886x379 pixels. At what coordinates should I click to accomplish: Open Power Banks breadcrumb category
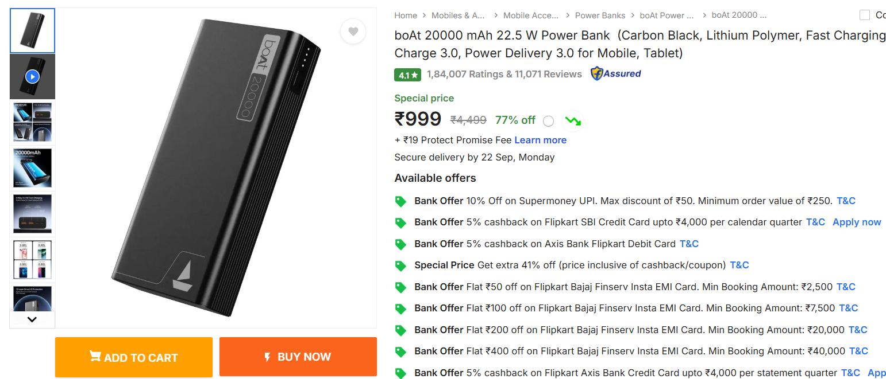coord(600,15)
